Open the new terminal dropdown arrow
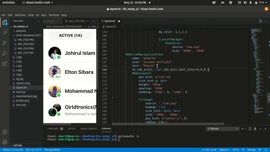This screenshot has width=270, height=152. pyautogui.click(x=246, y=129)
